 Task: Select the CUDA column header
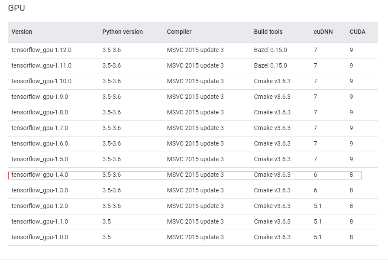click(x=358, y=32)
